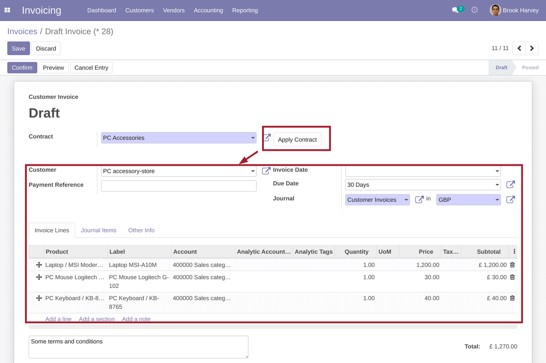The height and width of the screenshot is (363, 546).
Task: Open external link beside Contract field
Action: (267, 138)
